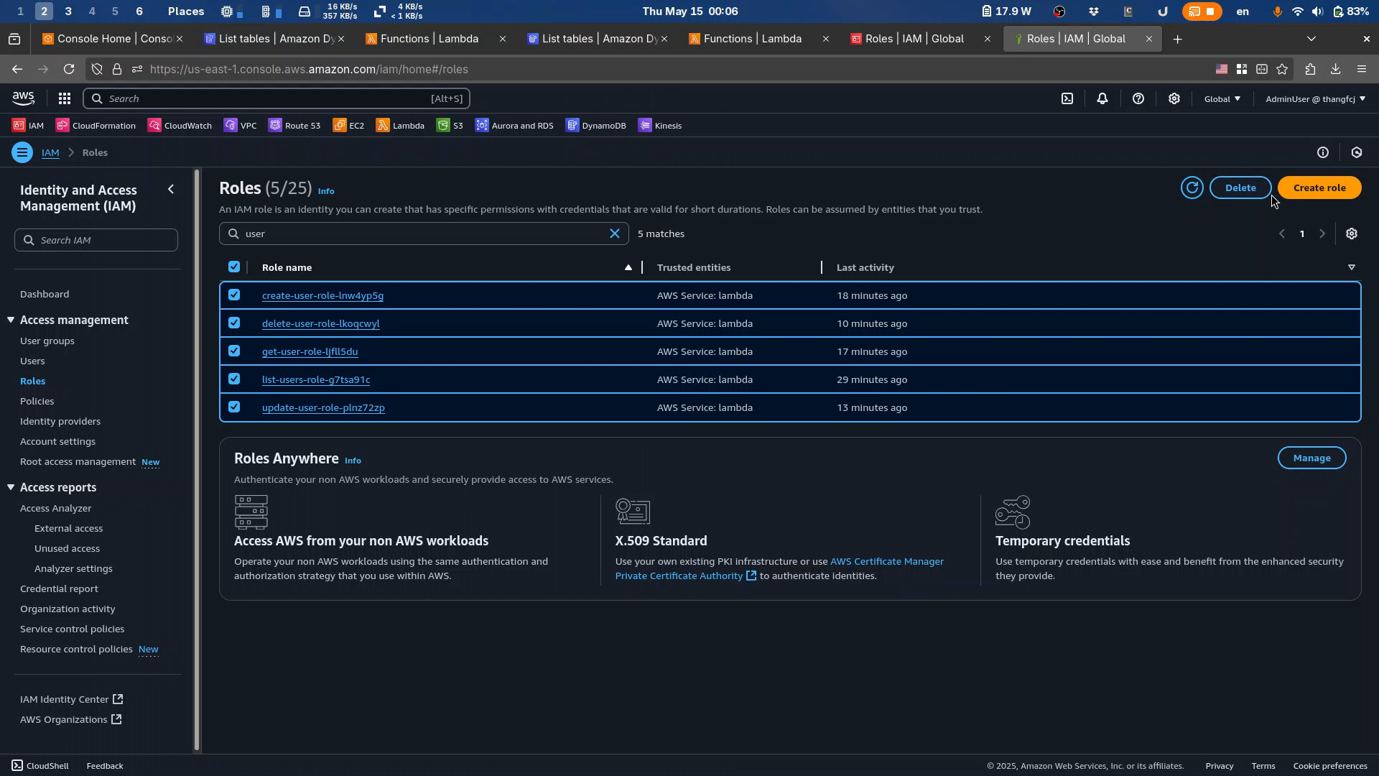Open table column filter triangle

(1352, 267)
